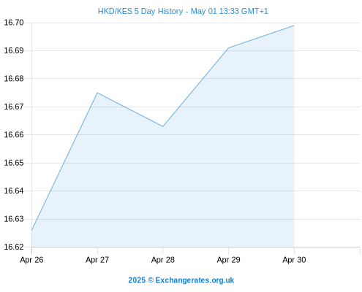
Task: Click the 16.70 y-axis label
Action: click(x=14, y=23)
